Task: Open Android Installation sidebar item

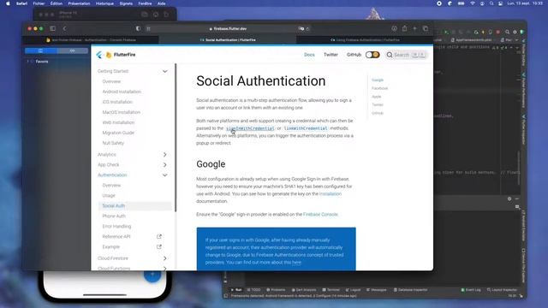Action: click(x=122, y=92)
